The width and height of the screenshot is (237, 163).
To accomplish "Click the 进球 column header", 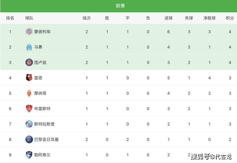I will (168, 18).
